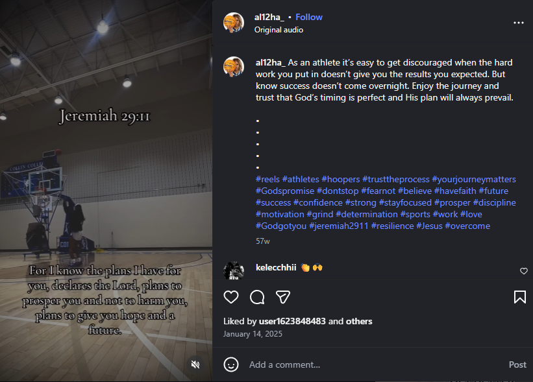View user1623848483's profile from likes
This screenshot has height=382, width=533.
tap(292, 321)
